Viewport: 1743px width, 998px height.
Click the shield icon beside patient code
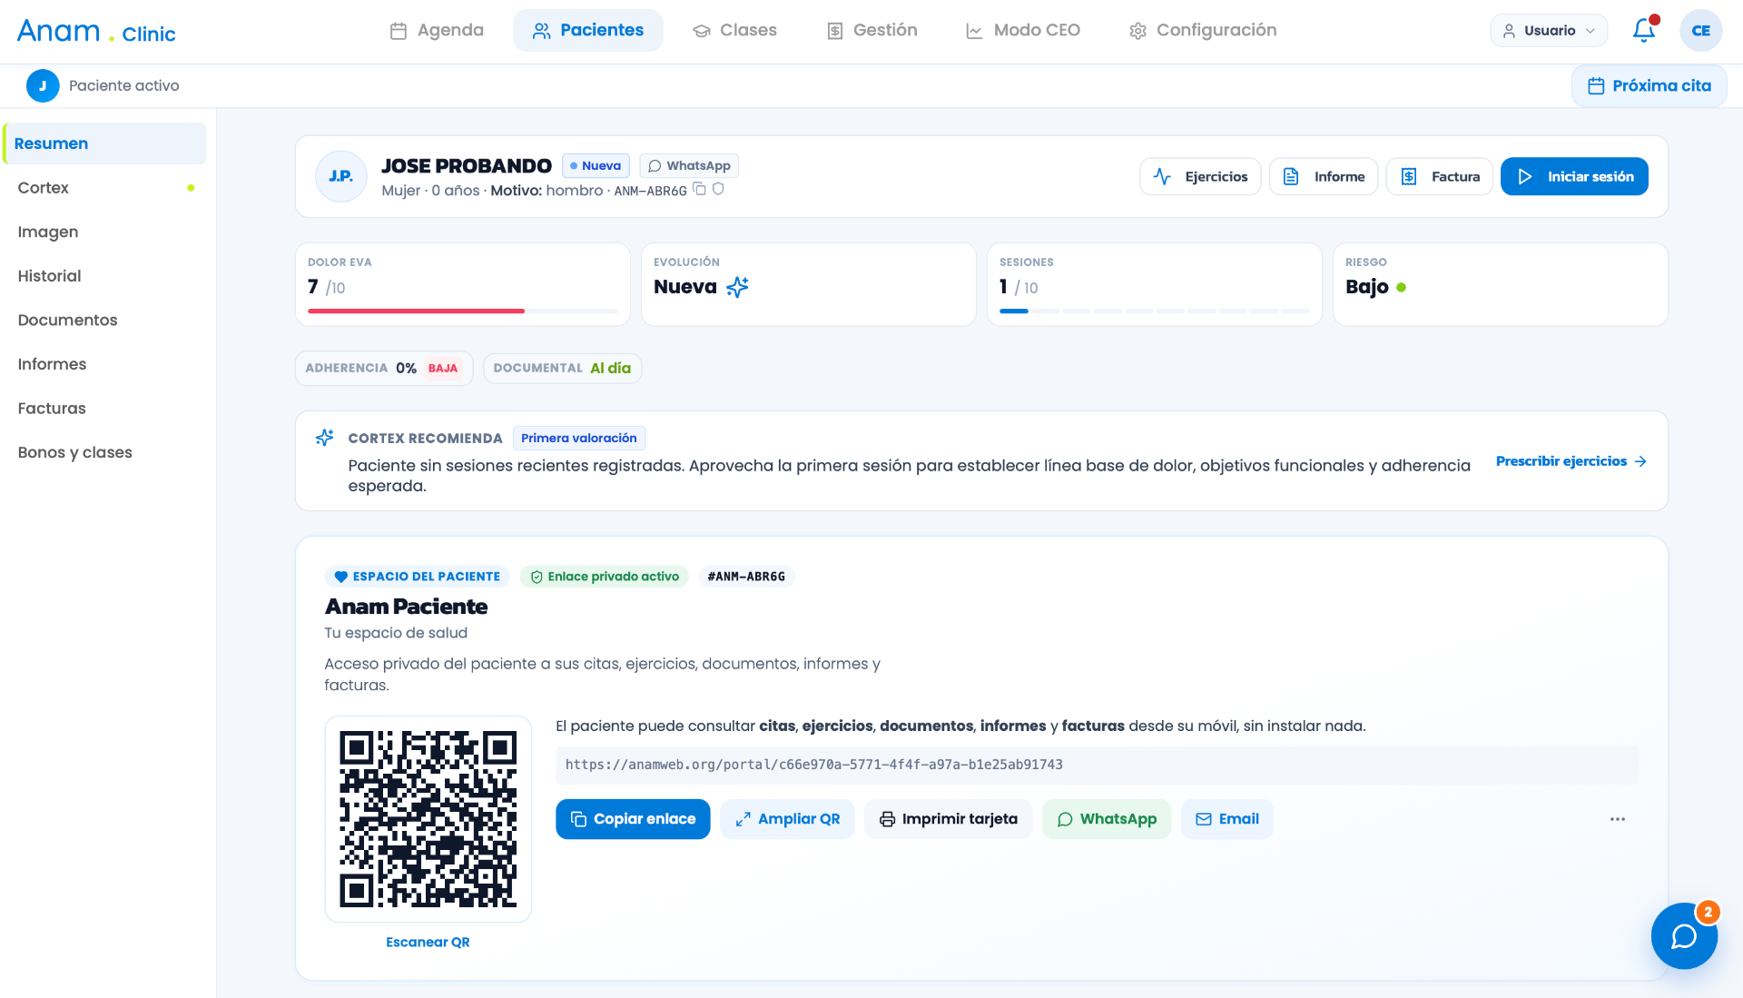click(718, 189)
